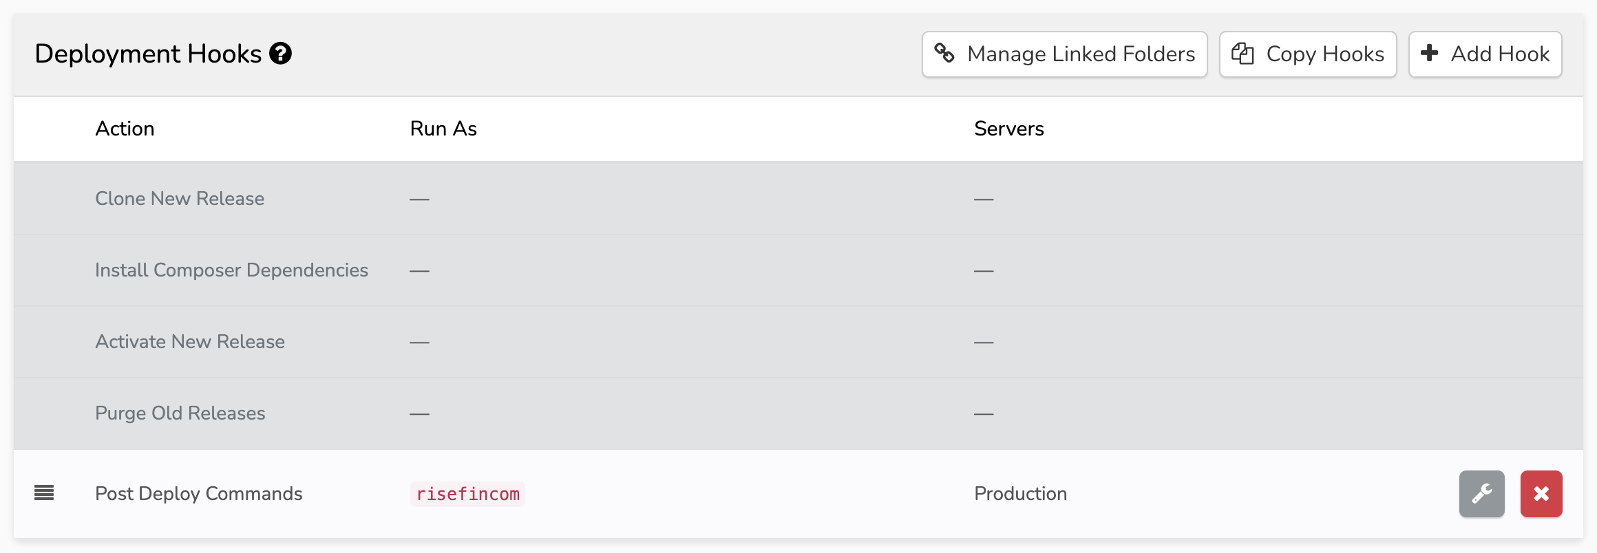This screenshot has height=553, width=1597.
Task: Click the chain link icon for linked folders
Action: click(944, 53)
